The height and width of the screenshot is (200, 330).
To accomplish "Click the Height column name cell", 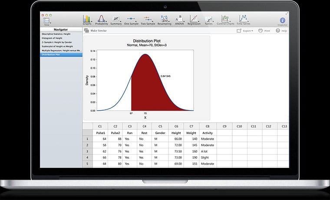I will 176,133.
